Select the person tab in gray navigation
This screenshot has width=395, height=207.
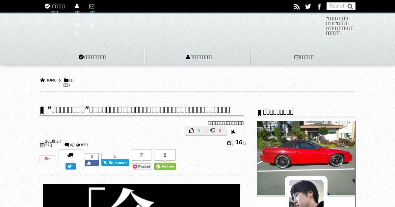199,57
